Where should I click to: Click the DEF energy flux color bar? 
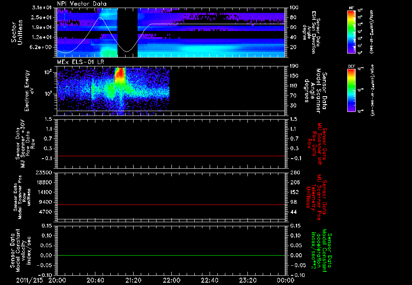(x=351, y=90)
